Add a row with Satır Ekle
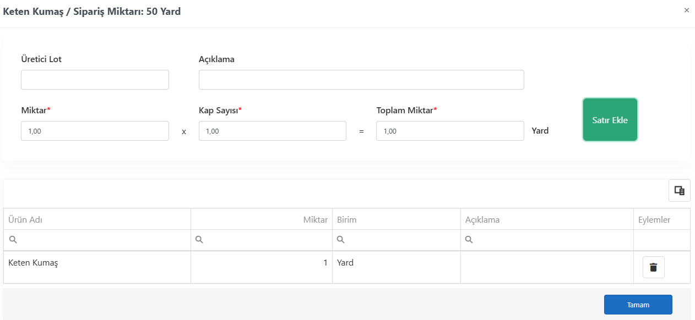This screenshot has width=695, height=320. tap(610, 120)
